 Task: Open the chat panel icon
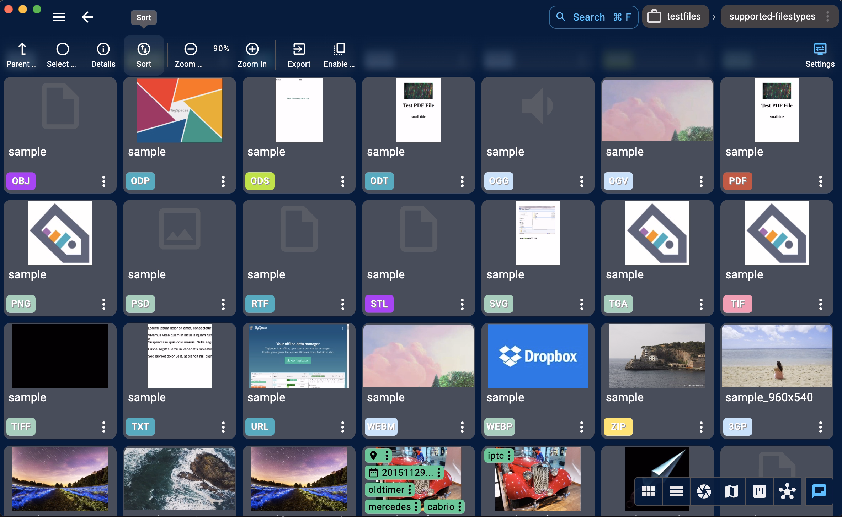pos(819,491)
